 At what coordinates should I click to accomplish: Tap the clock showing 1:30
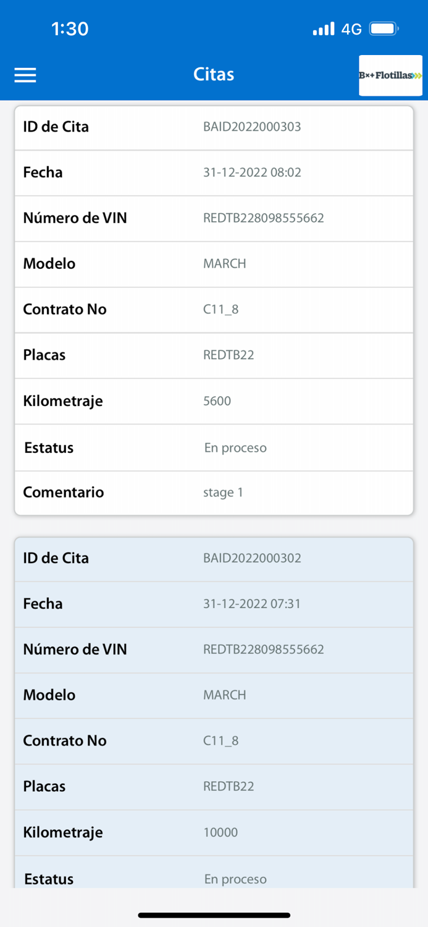point(70,28)
